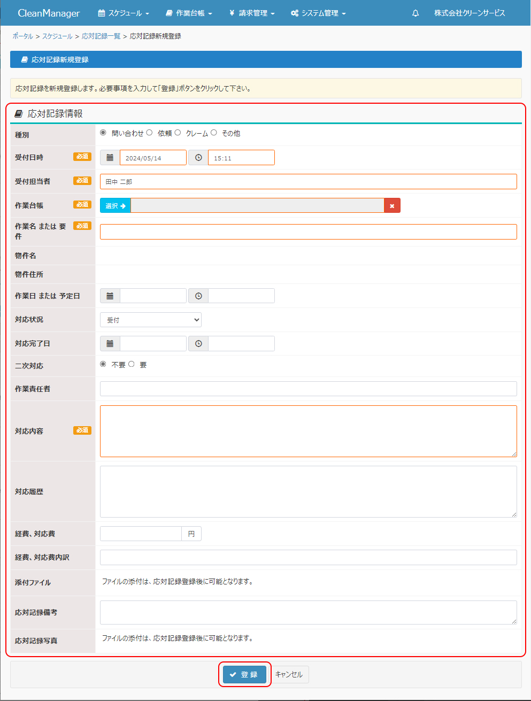Click the 選択 button for 作業台帳
This screenshot has height=701, width=531.
(x=116, y=206)
